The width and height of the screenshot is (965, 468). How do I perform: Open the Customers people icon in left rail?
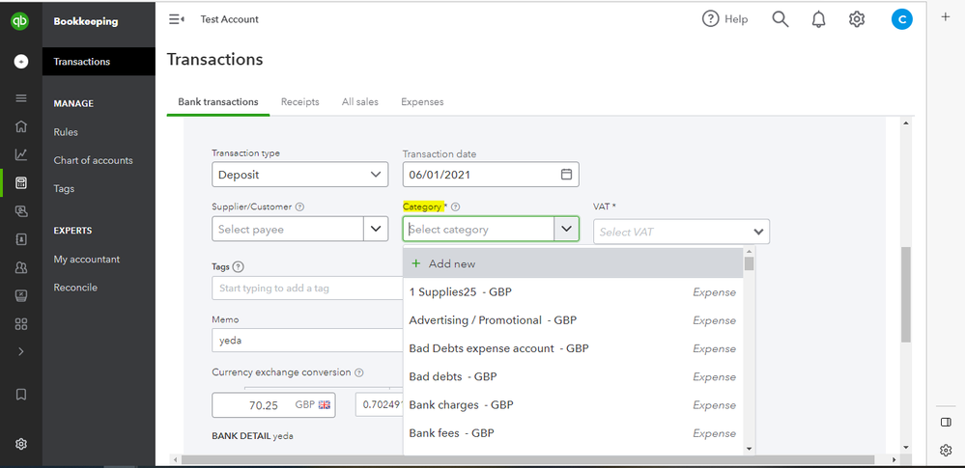click(x=21, y=267)
